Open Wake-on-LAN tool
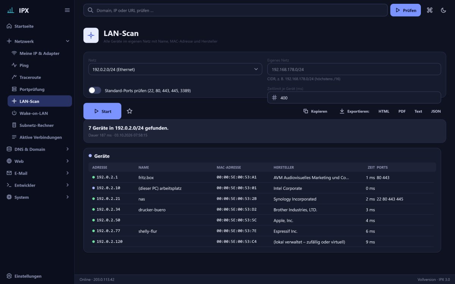 coord(39,113)
